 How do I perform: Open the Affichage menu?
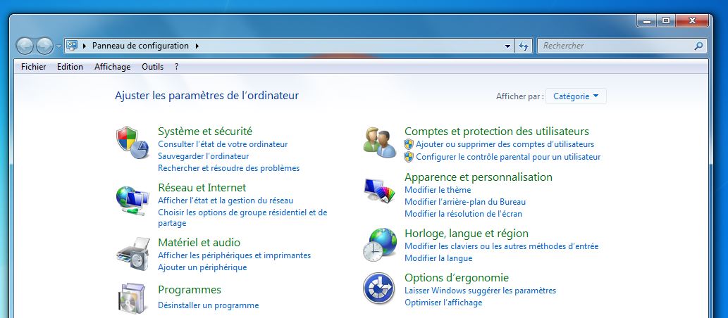[112, 67]
